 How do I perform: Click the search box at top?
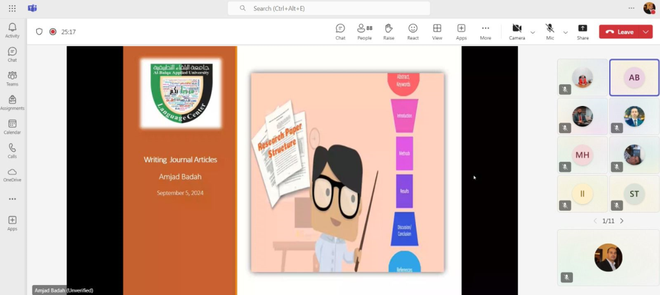[329, 8]
